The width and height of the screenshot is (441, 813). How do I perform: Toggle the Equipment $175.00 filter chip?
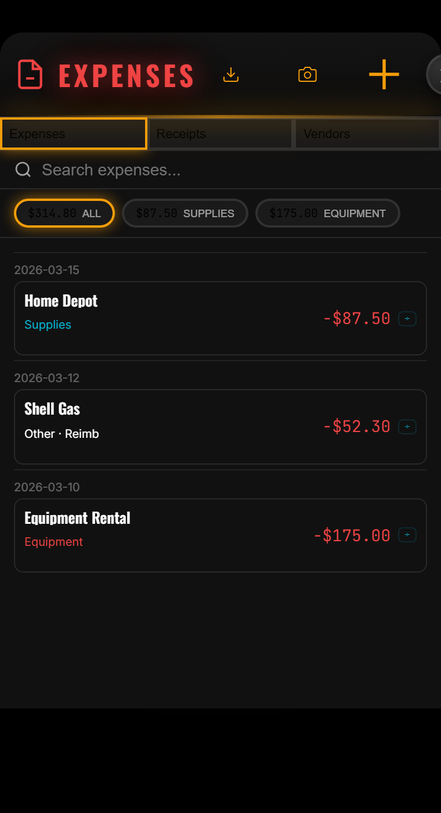327,213
